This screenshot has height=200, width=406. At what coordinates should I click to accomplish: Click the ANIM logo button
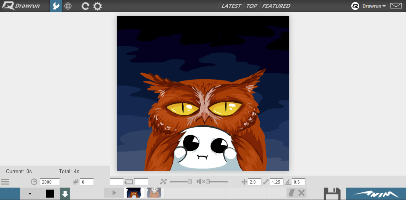376,194
